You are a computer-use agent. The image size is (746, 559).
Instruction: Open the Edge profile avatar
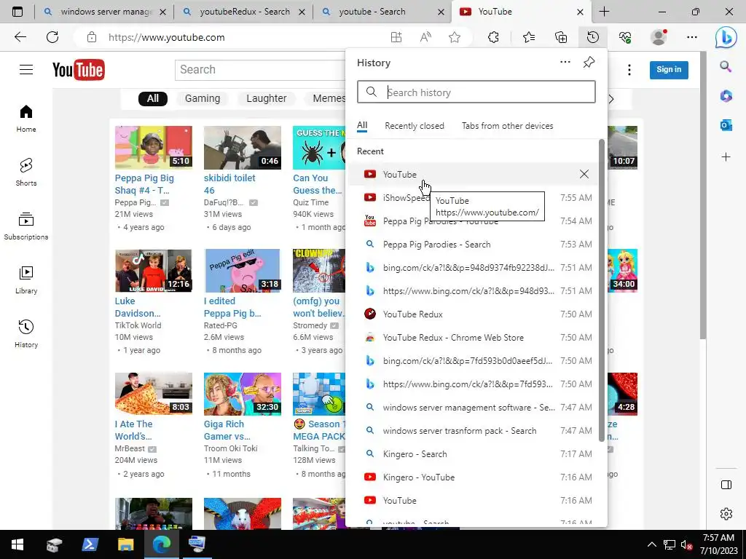tap(659, 37)
